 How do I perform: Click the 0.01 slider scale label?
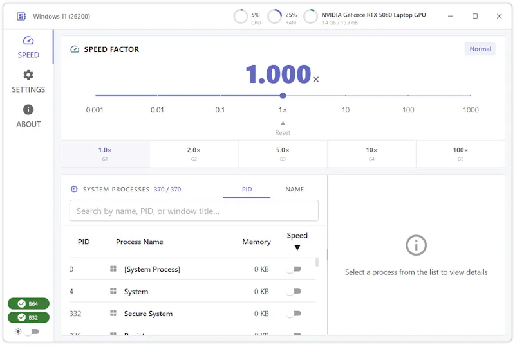coord(157,110)
